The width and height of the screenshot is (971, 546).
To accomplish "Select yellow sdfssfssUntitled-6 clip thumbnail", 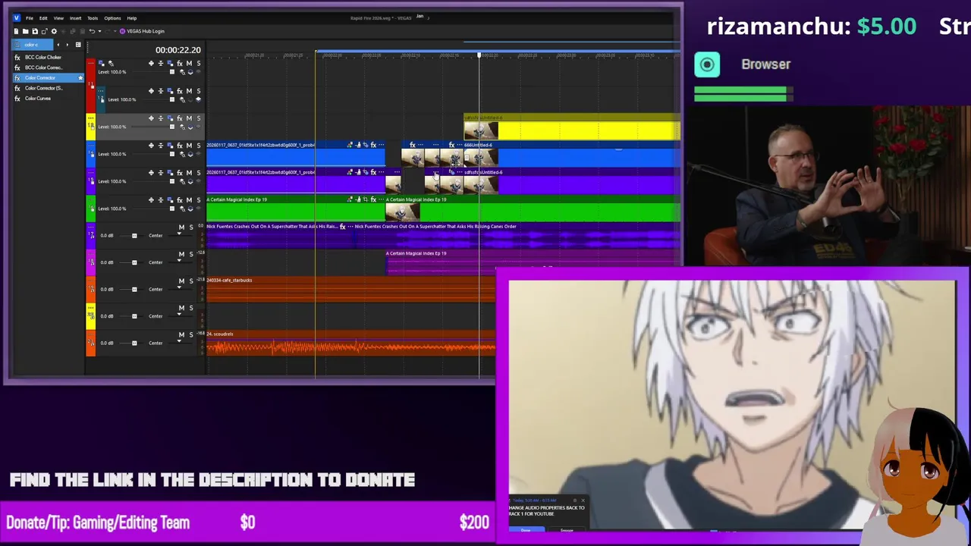I will click(x=481, y=132).
